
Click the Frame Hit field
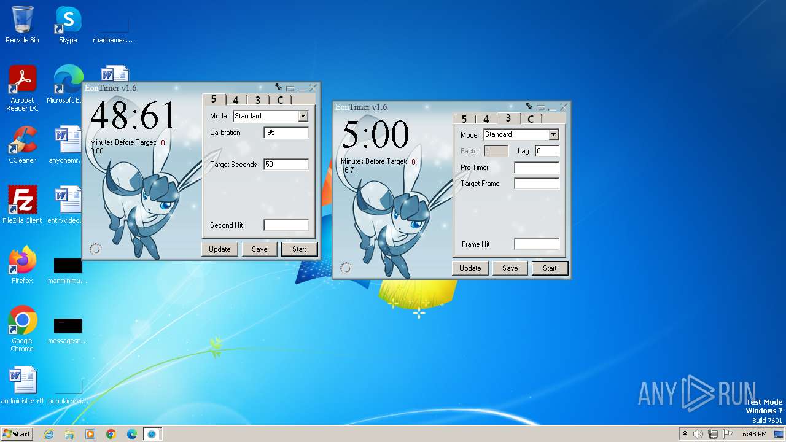[537, 244]
